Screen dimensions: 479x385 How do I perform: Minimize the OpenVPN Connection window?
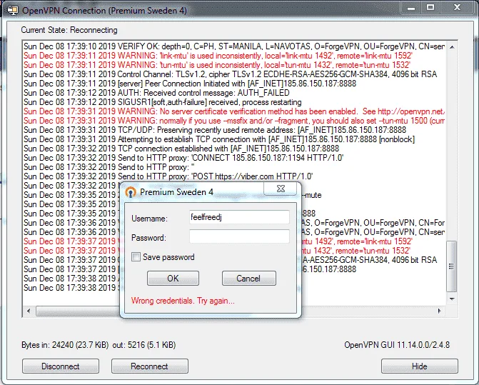[411, 8]
